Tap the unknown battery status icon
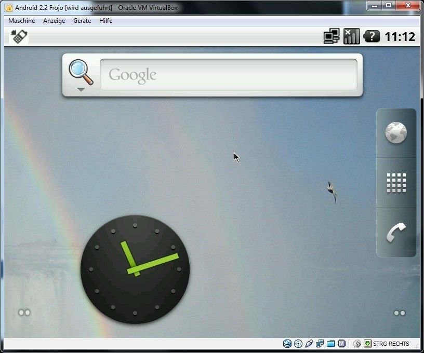Image resolution: width=424 pixels, height=353 pixels. point(372,36)
